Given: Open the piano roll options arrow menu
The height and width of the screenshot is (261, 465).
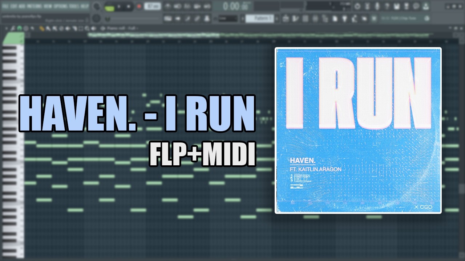Looking at the screenshot, I should pos(7,28).
